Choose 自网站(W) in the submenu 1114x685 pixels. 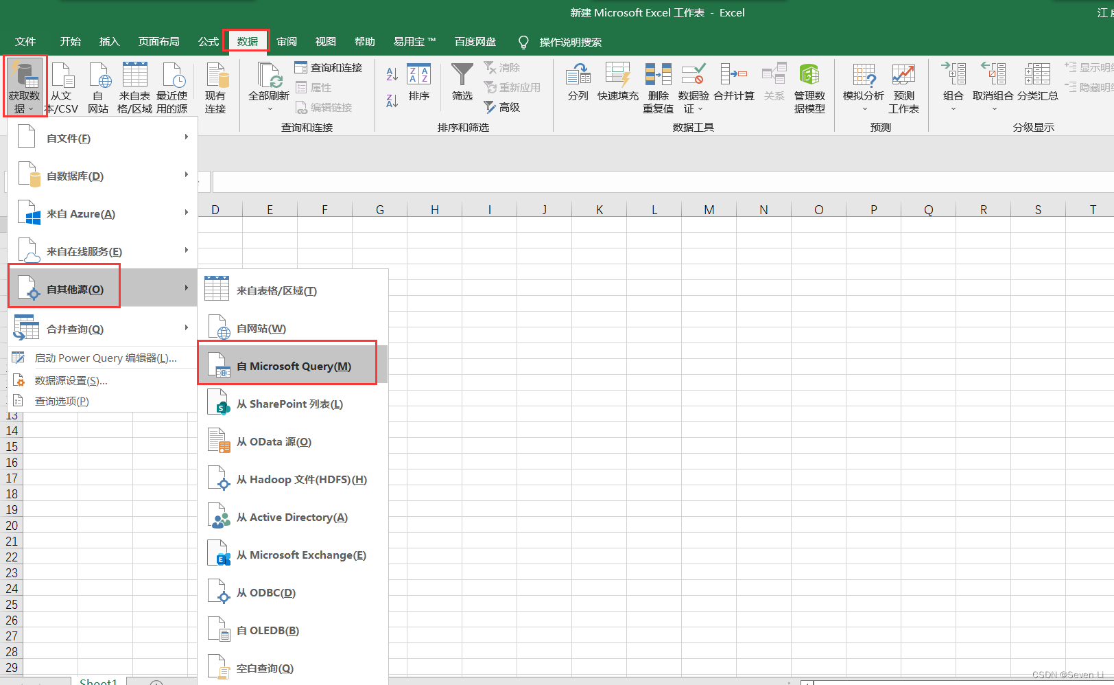(293, 328)
